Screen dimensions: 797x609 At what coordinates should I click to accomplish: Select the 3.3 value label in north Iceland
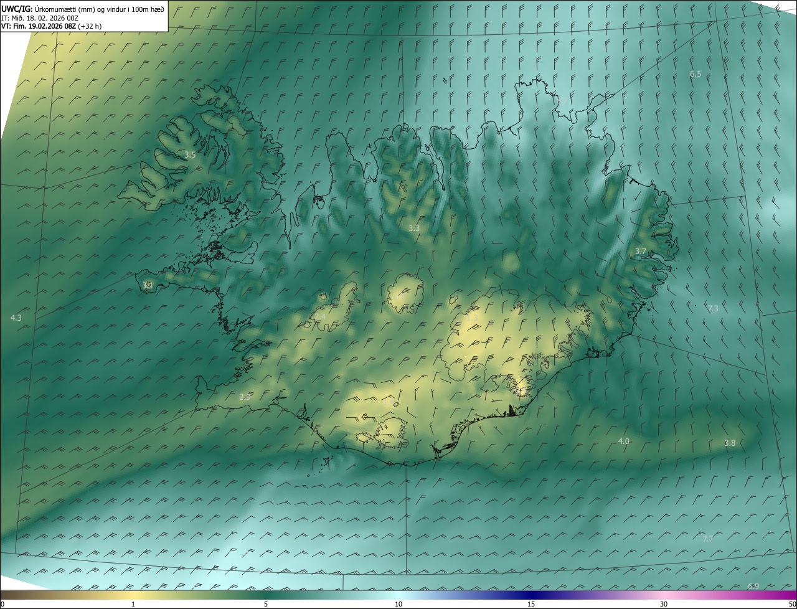414,229
